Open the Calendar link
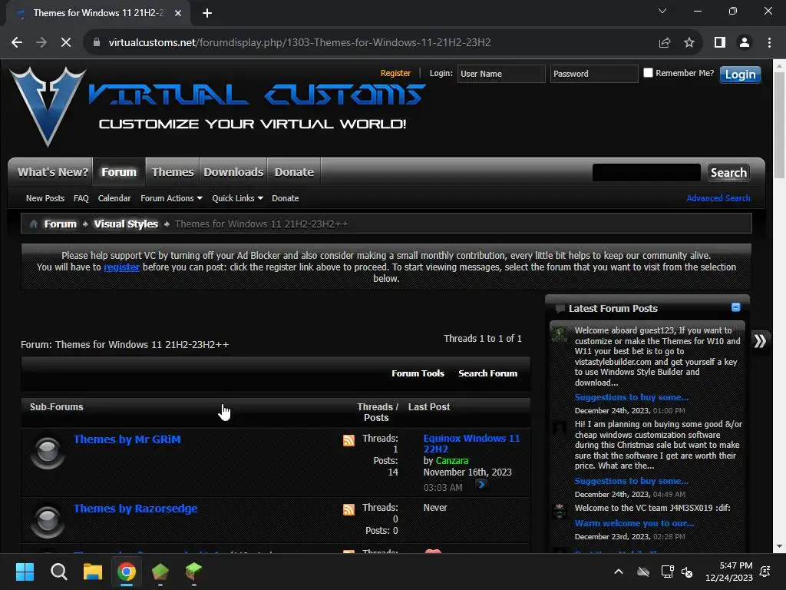This screenshot has width=786, height=590. (114, 198)
